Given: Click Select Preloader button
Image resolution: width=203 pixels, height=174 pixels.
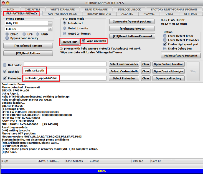Looking at the screenshot, I should coord(124,78).
